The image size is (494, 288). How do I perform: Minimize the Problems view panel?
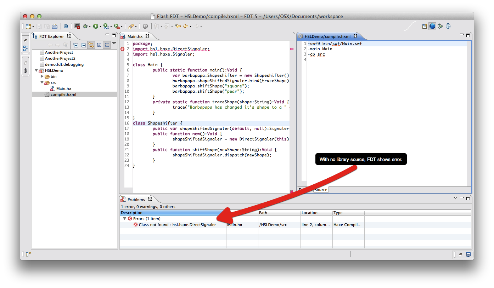click(x=462, y=198)
